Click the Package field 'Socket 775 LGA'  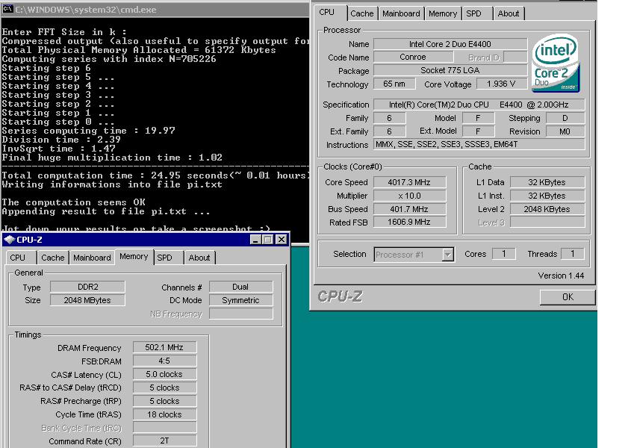[450, 70]
